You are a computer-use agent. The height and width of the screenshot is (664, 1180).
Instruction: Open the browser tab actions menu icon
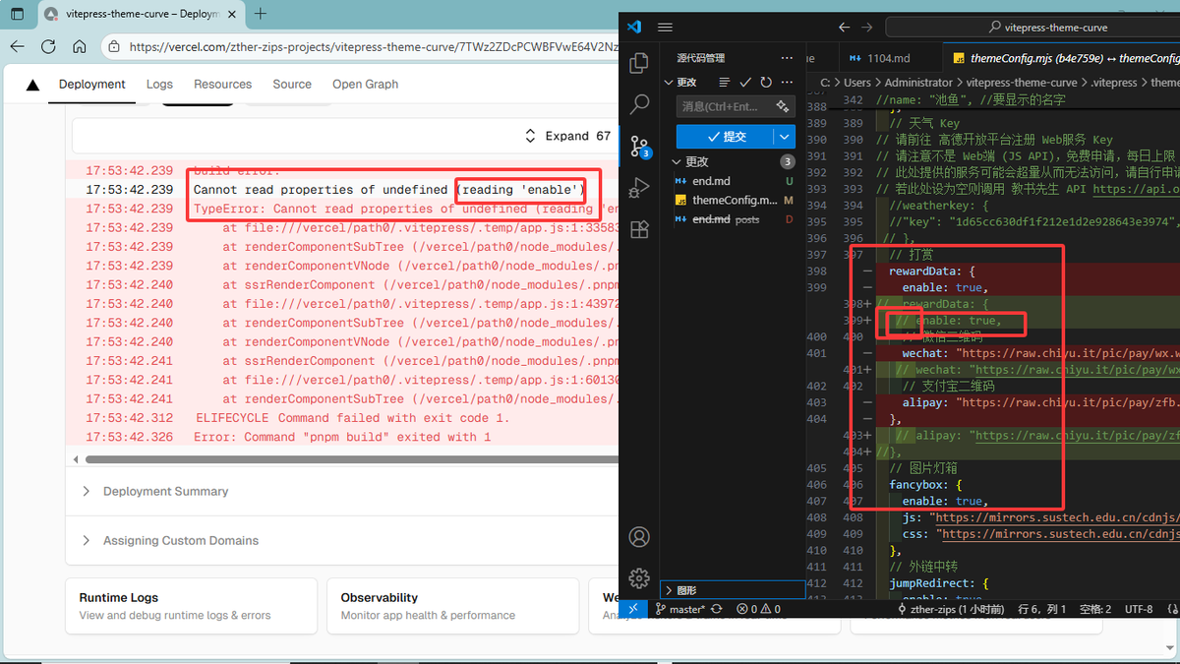[x=17, y=14]
